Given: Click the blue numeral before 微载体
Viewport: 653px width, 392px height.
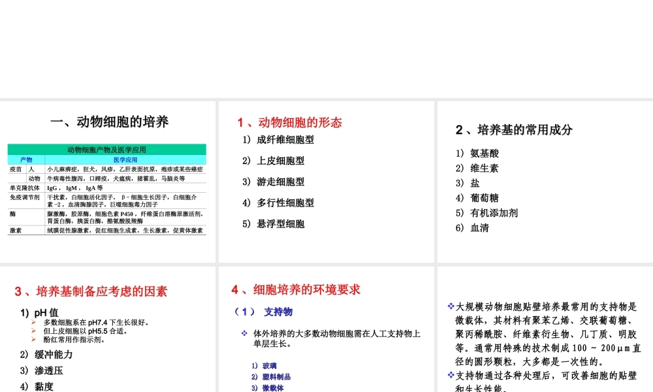Looking at the screenshot, I should tap(253, 387).
